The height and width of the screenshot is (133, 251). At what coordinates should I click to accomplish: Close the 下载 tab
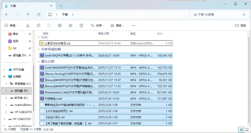pos(51,6)
